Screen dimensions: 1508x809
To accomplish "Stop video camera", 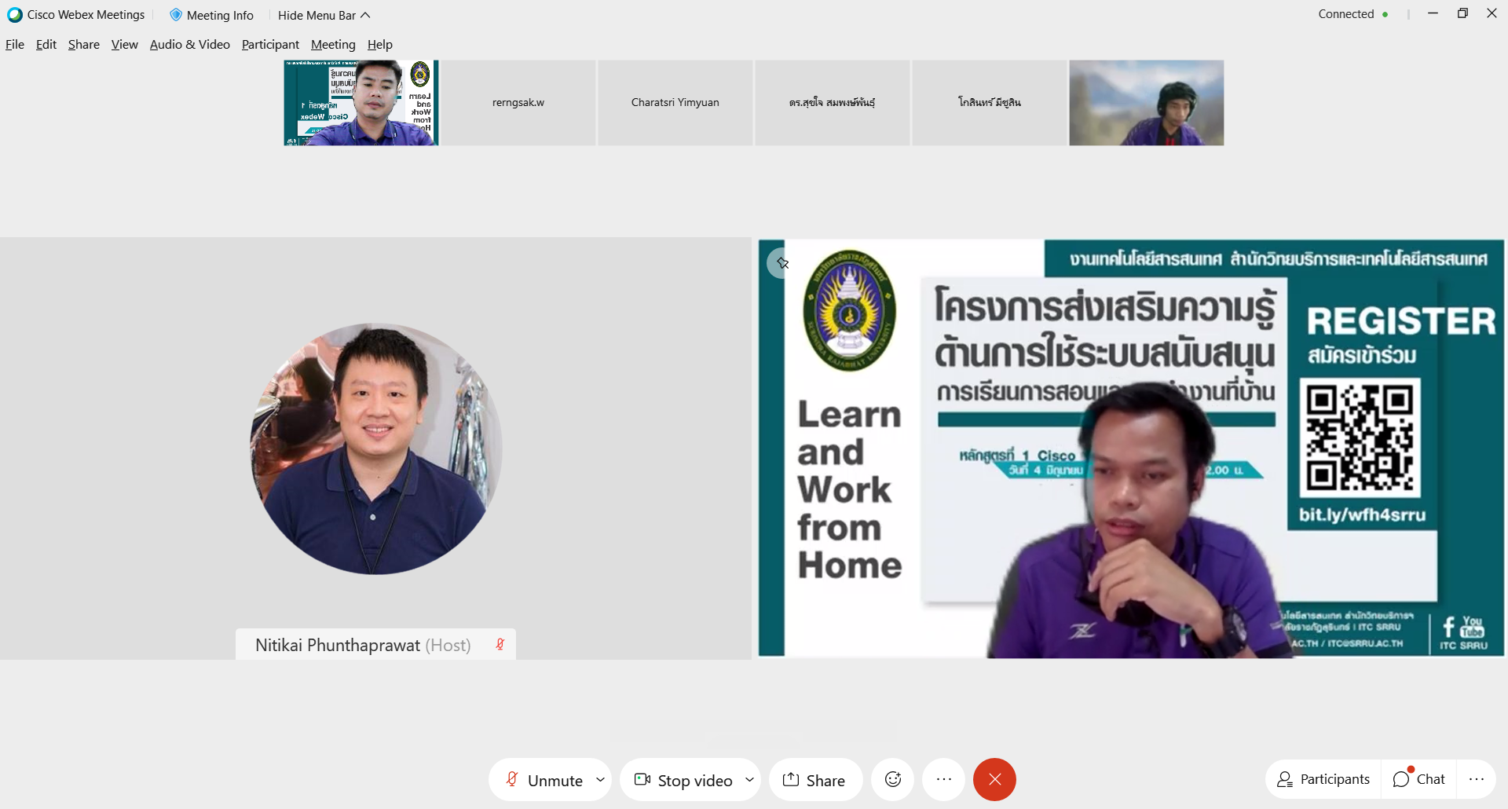I will [683, 780].
